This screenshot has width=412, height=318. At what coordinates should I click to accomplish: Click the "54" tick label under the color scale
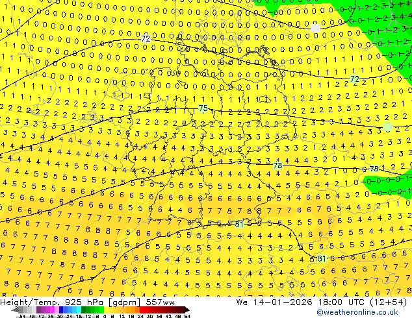tap(187, 316)
